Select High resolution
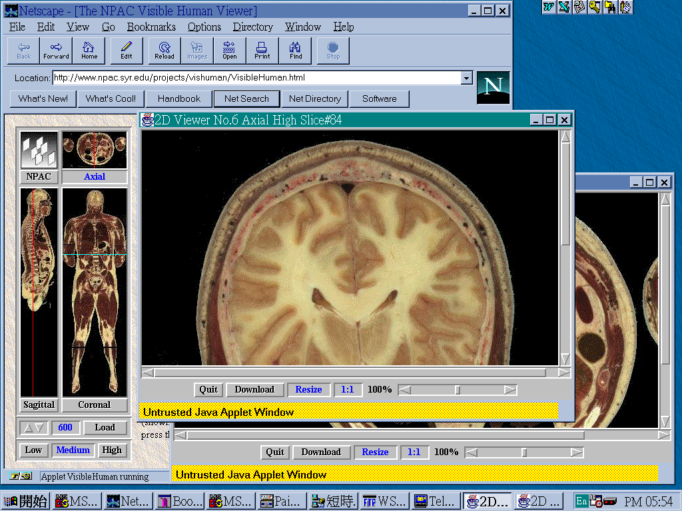The width and height of the screenshot is (682, 511). pyautogui.click(x=112, y=450)
